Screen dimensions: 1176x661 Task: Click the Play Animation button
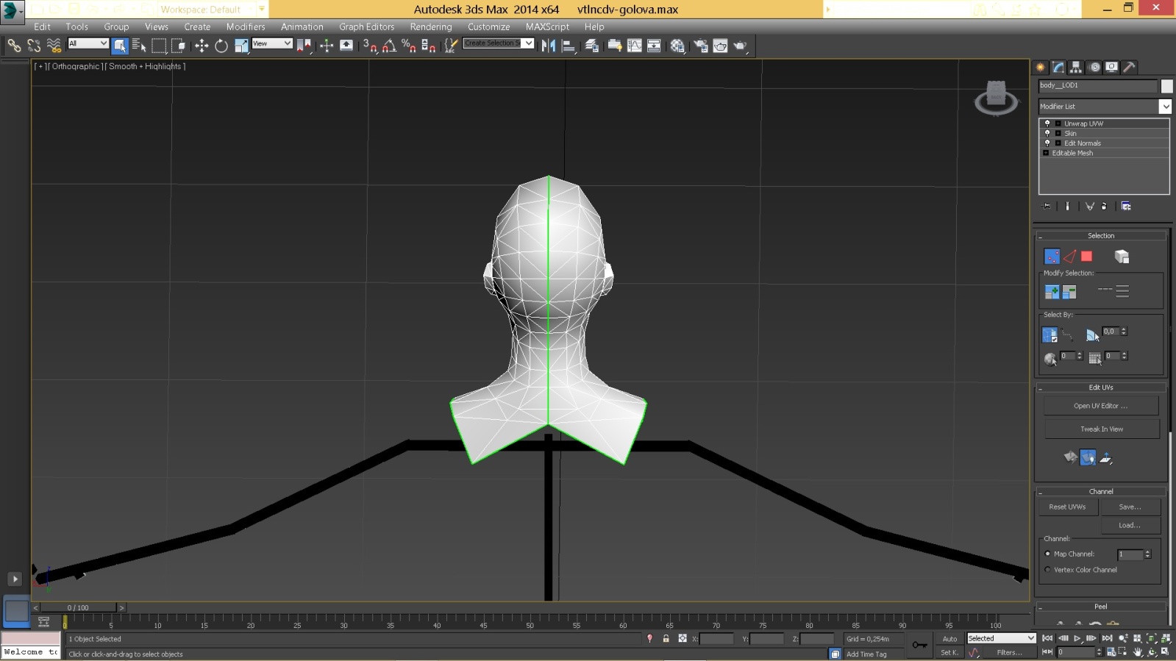pyautogui.click(x=1077, y=638)
